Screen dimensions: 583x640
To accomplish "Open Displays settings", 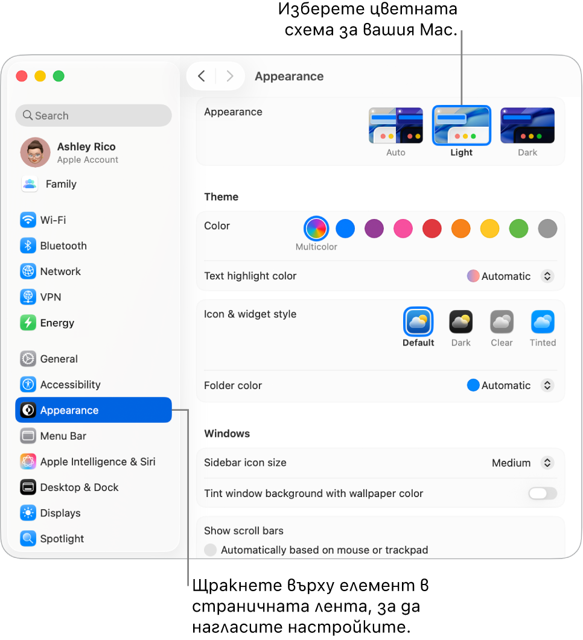I will coord(62,513).
